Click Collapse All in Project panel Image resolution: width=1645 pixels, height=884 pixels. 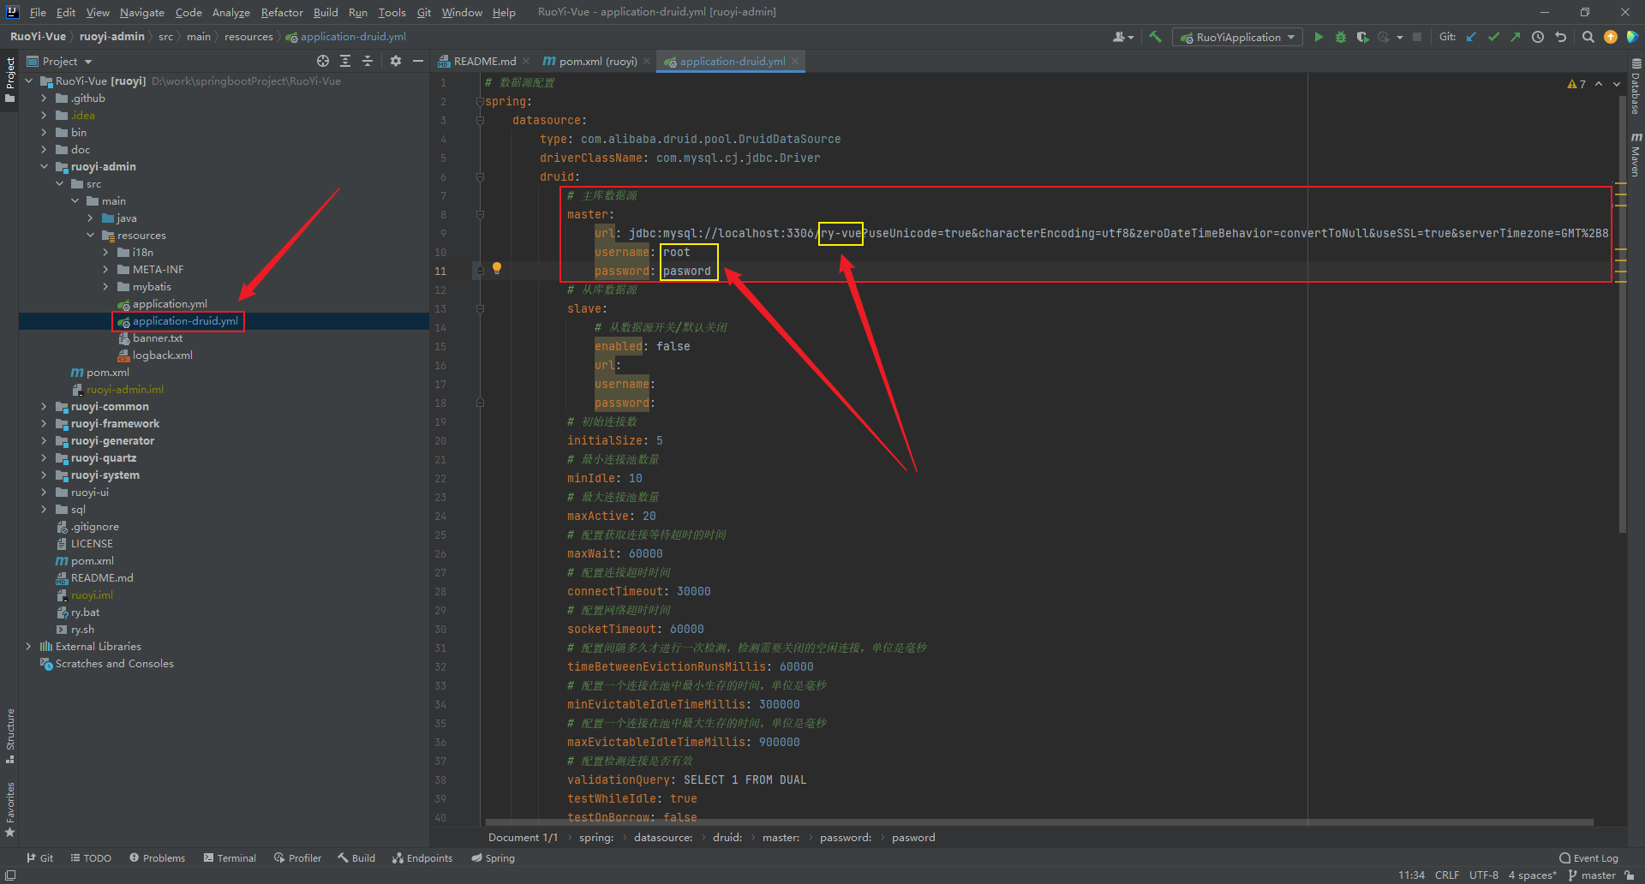tap(368, 61)
